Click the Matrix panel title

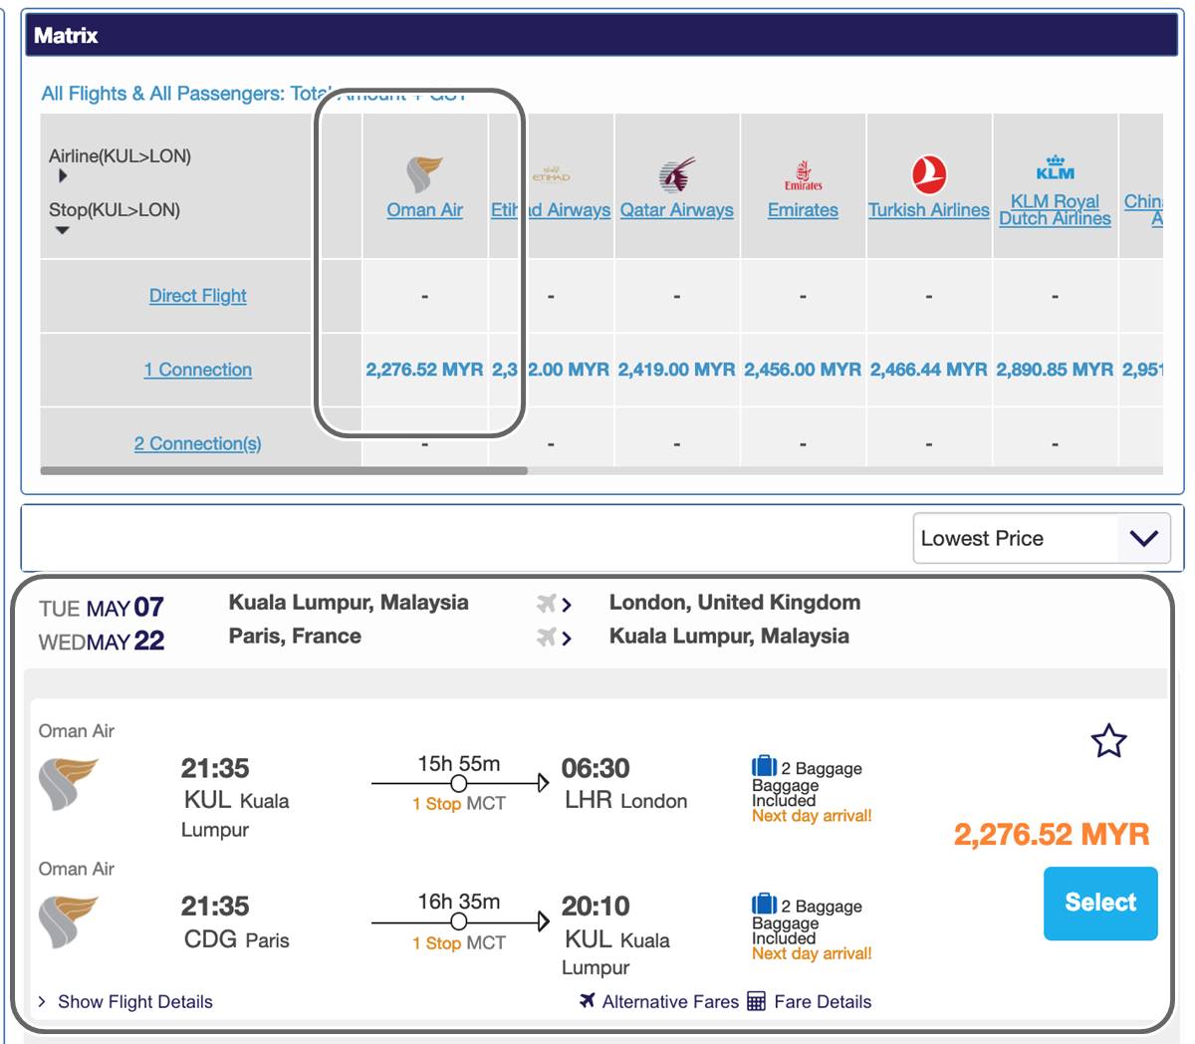tap(66, 36)
